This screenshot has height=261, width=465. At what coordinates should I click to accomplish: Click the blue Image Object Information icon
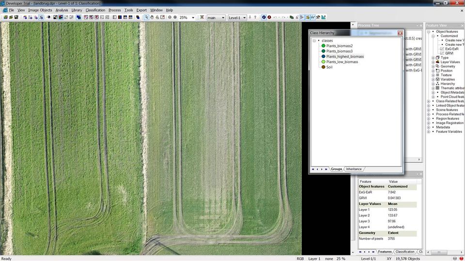(x=264, y=17)
